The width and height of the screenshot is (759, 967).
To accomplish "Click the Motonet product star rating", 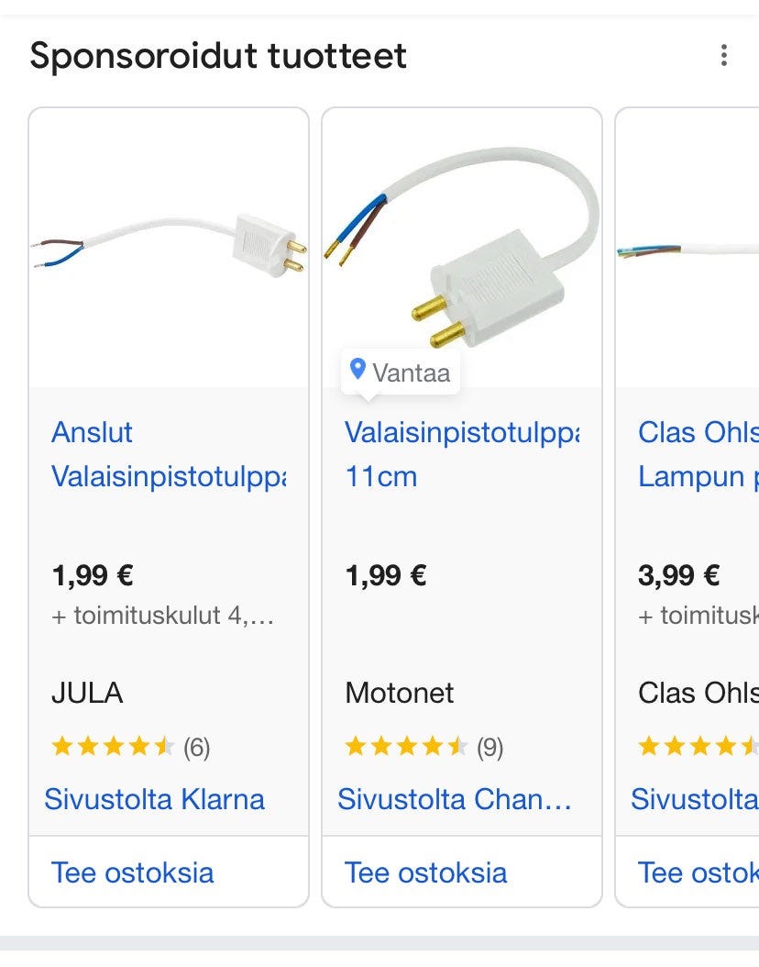I will point(406,747).
